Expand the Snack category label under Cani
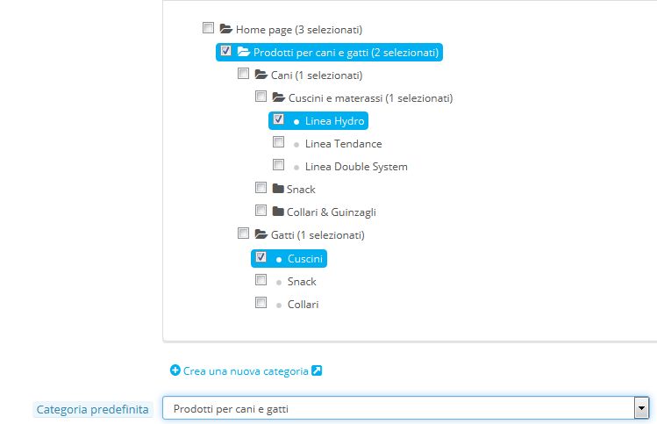The height and width of the screenshot is (424, 657). tap(301, 190)
